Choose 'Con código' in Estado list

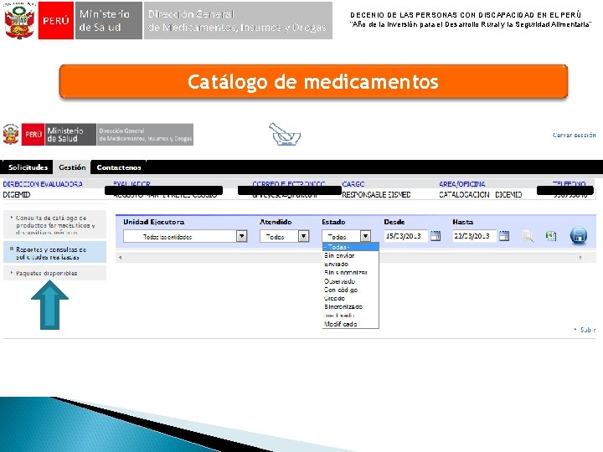point(350,290)
